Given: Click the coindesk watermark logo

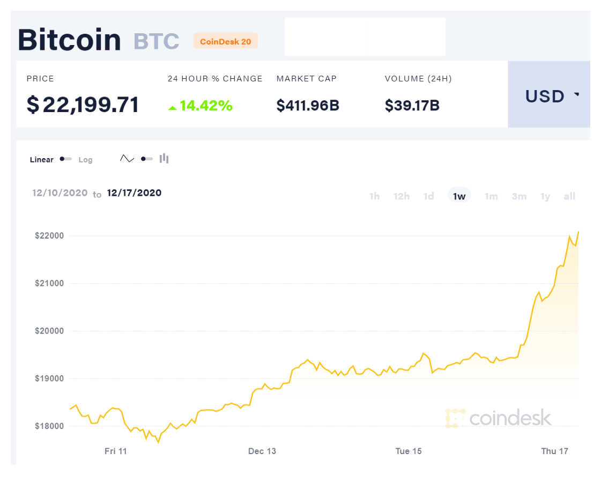Looking at the screenshot, I should pyautogui.click(x=498, y=418).
